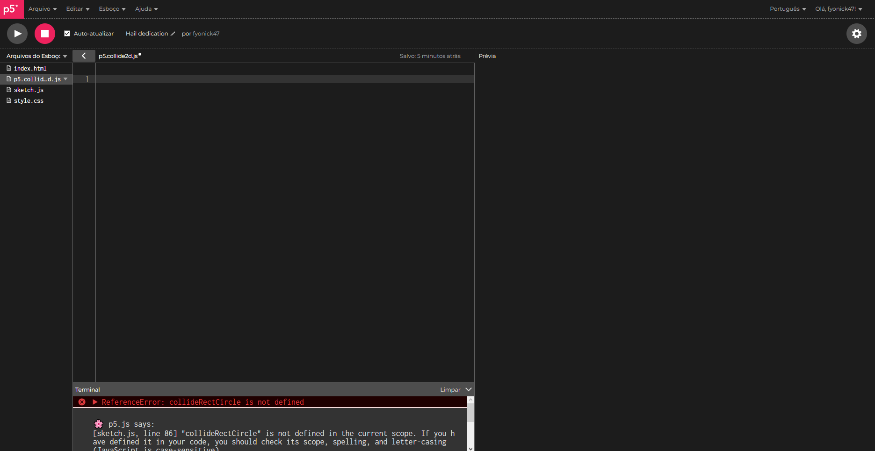
Task: Click the file icon beside index.html
Action: (x=9, y=68)
